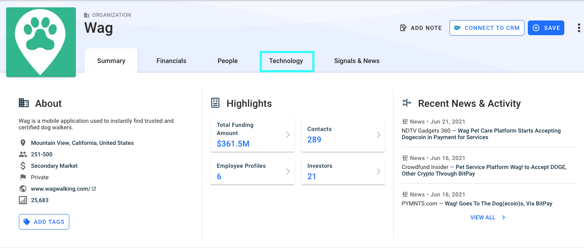This screenshot has width=584, height=248.
Task: Open the People tab
Action: tap(228, 61)
